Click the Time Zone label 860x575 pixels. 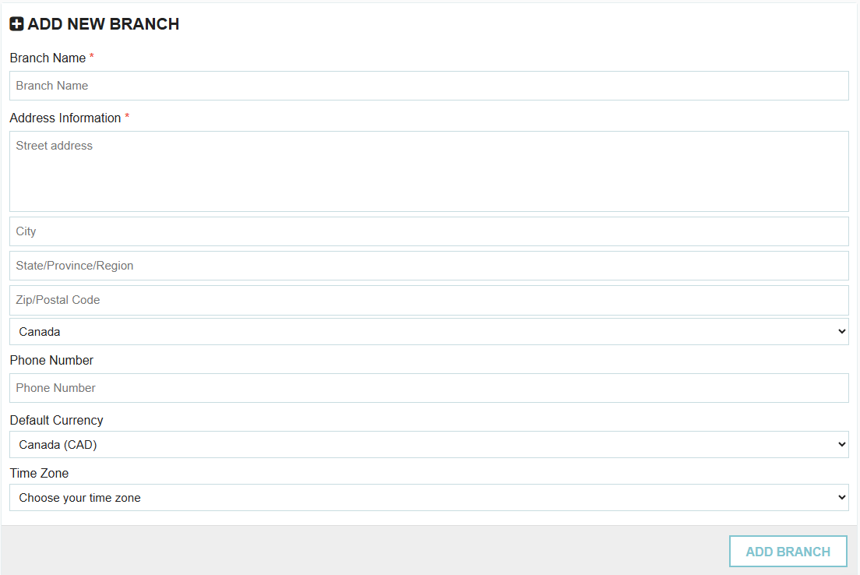(39, 474)
